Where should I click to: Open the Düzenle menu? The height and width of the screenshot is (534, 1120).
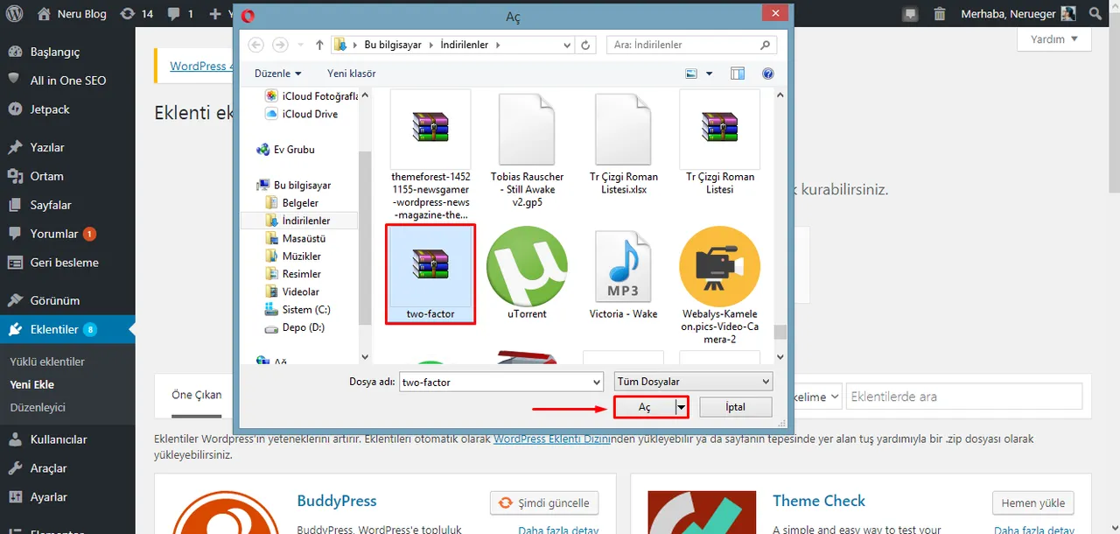coord(278,74)
